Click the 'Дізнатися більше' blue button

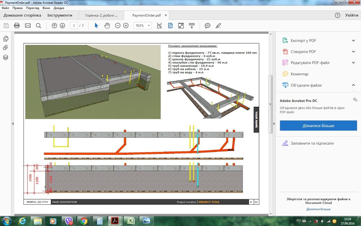tap(318, 125)
